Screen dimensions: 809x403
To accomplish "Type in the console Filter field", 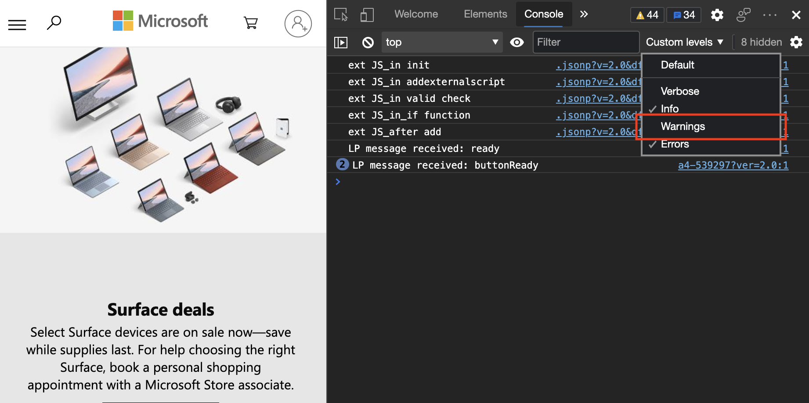I will click(x=586, y=42).
